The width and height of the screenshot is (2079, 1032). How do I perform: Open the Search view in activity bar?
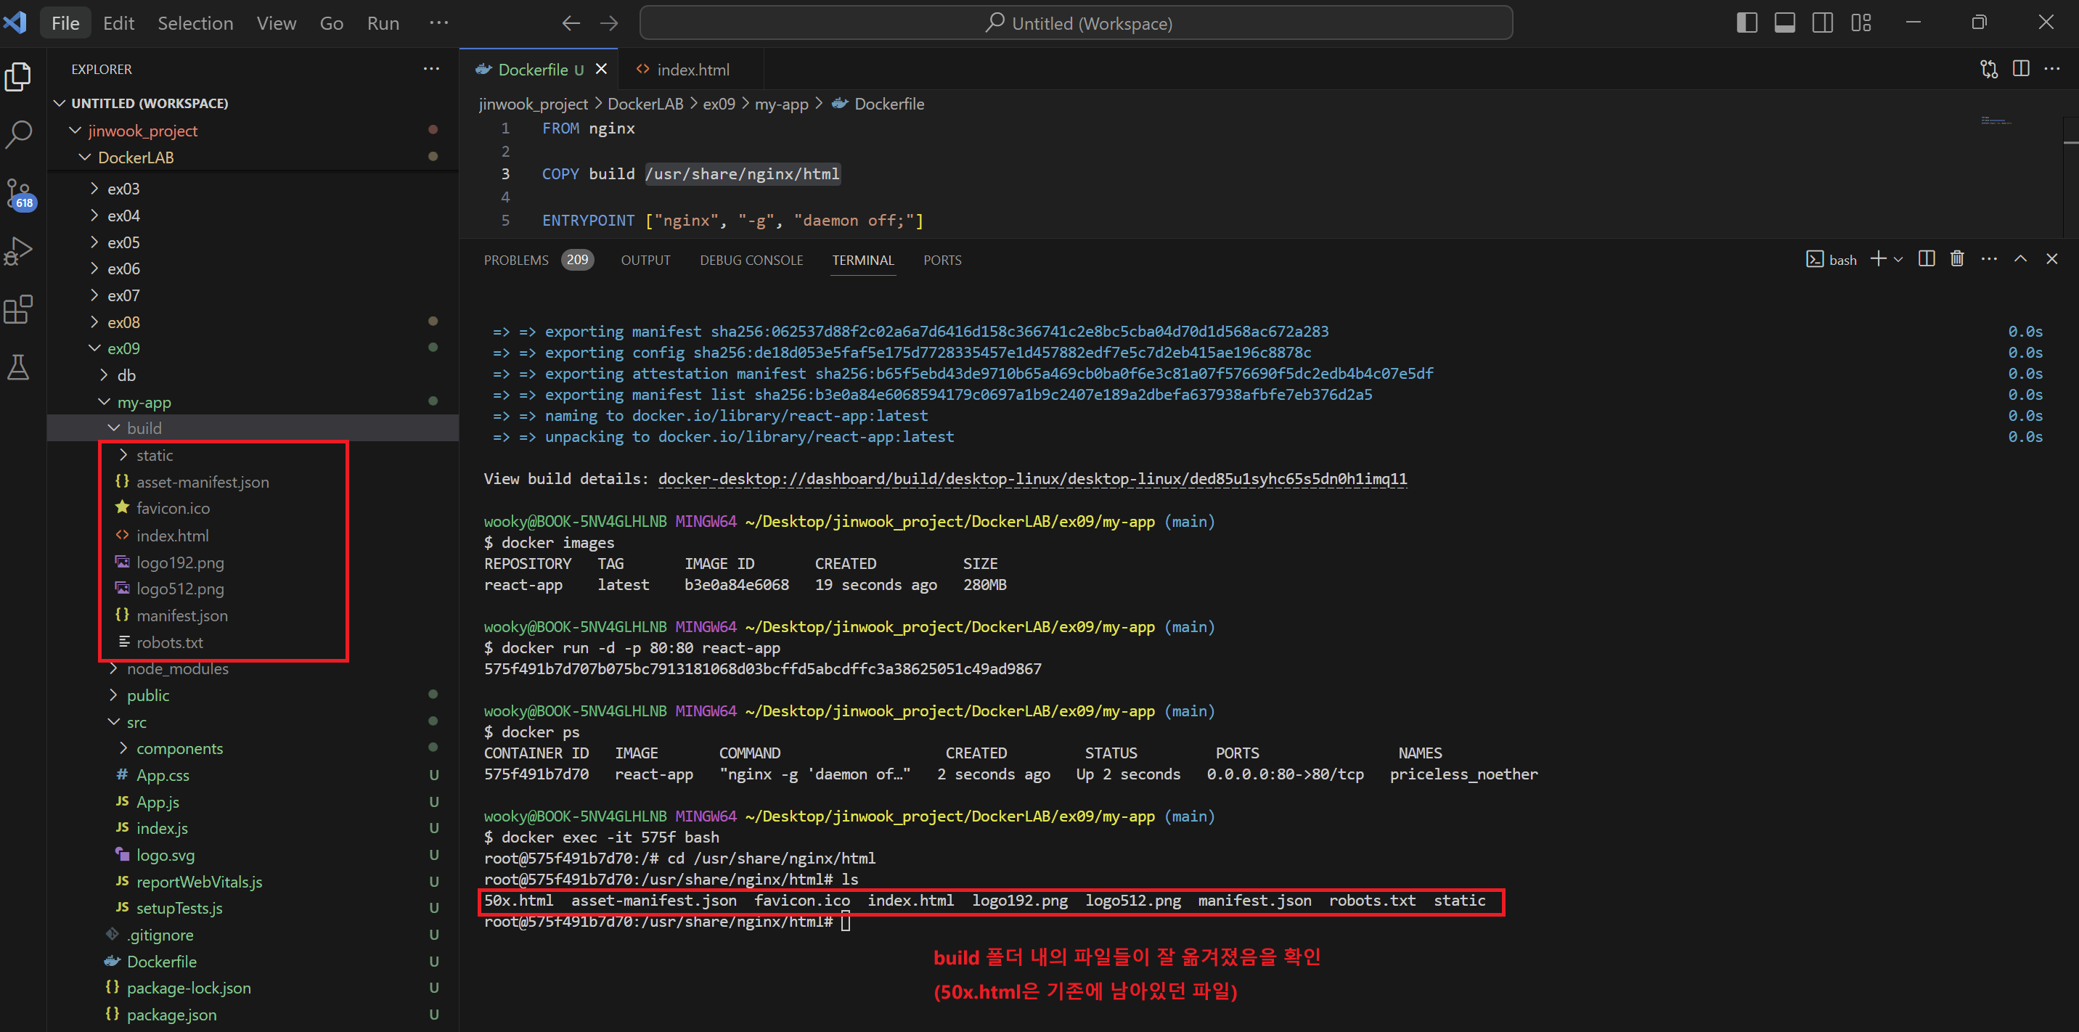click(19, 134)
